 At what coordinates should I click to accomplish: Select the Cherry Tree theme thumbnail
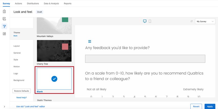(x=54, y=51)
